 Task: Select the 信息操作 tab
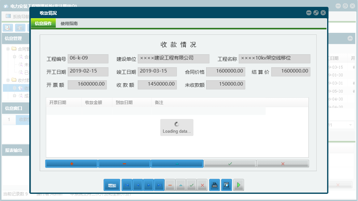coord(43,23)
